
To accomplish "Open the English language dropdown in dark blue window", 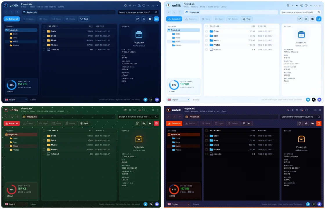I will tap(16, 100).
